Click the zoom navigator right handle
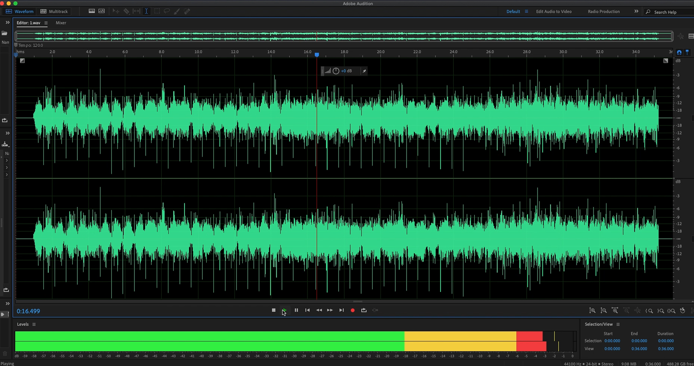The width and height of the screenshot is (694, 366). (x=672, y=36)
